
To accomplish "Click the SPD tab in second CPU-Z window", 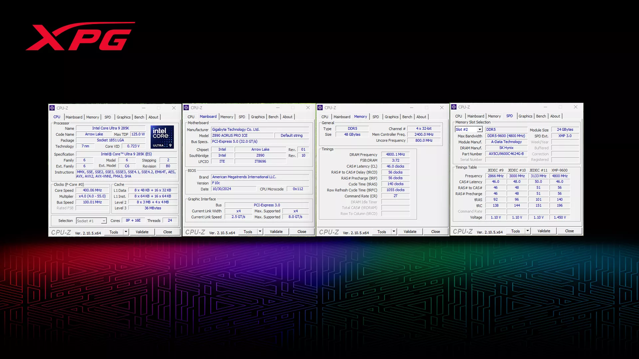I will (x=242, y=116).
